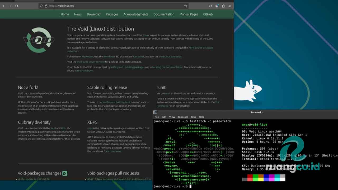Open the terminal Help menu
The height and width of the screenshot is (190, 338).
[201, 117]
